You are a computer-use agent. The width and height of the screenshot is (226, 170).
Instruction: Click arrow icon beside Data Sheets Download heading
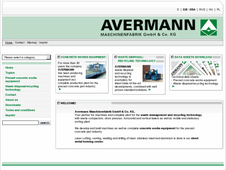point(172,57)
